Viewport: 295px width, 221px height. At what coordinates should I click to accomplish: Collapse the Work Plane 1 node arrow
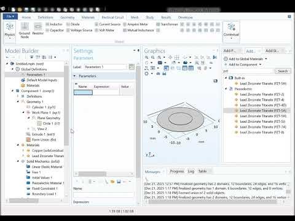coord(23,112)
